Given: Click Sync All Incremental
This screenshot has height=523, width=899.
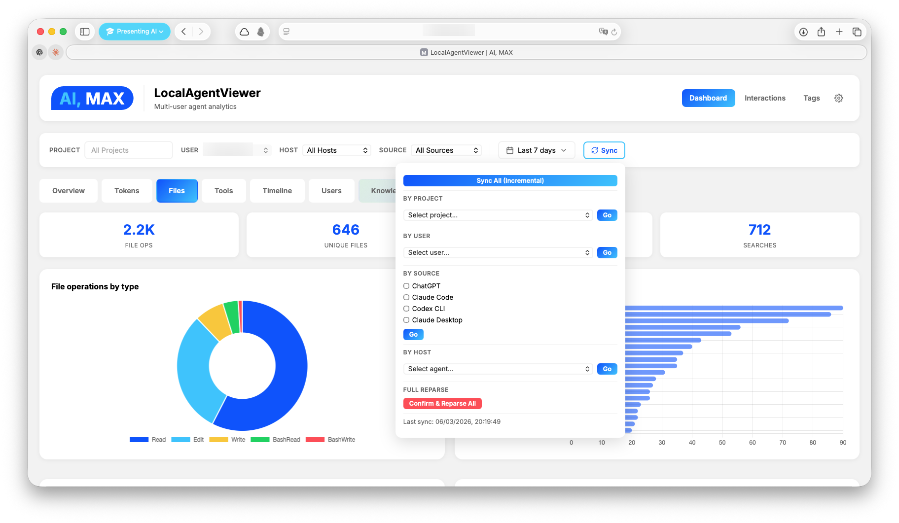Looking at the screenshot, I should click(x=510, y=180).
